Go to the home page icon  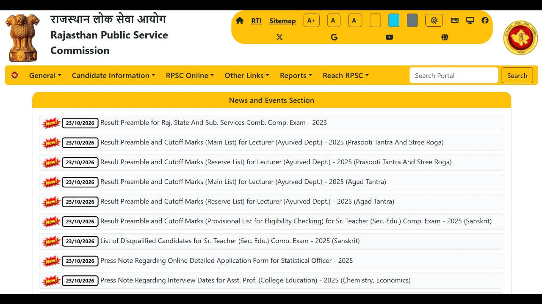(x=240, y=20)
